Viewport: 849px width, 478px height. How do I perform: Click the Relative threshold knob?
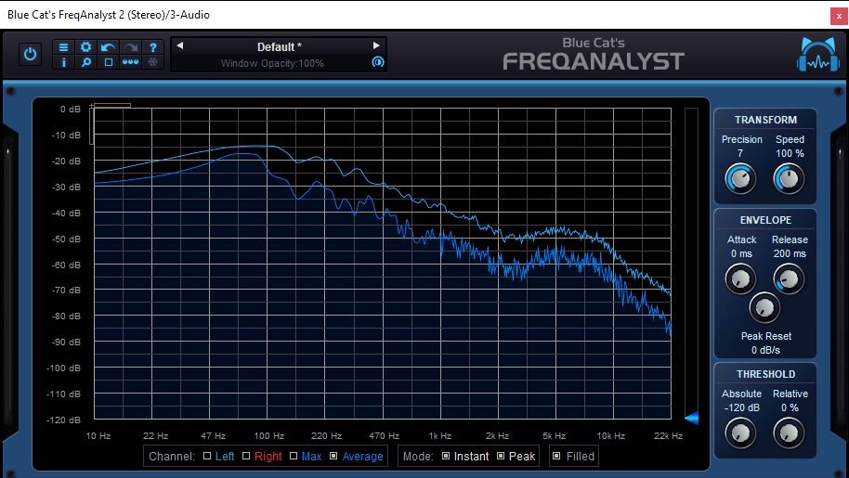pyautogui.click(x=789, y=433)
